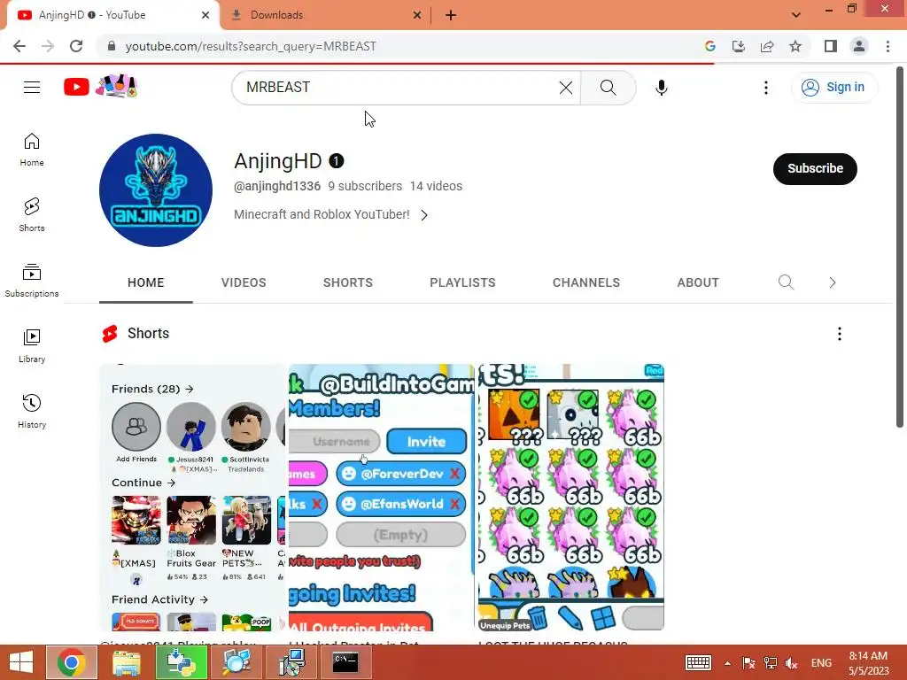Open Library in sidebar
The image size is (907, 680).
[x=32, y=346]
